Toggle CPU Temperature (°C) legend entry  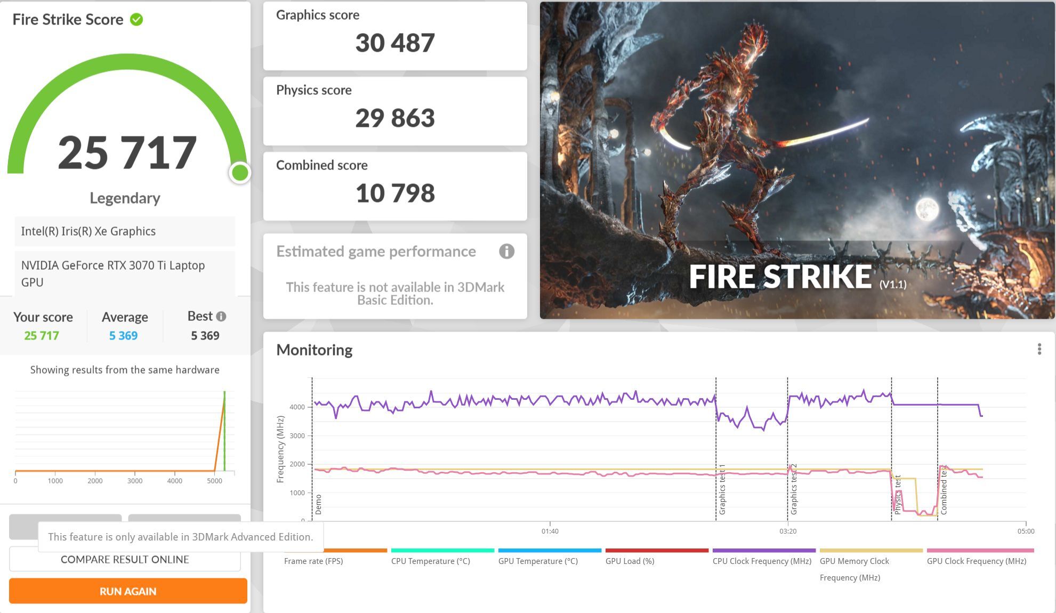coord(442,558)
